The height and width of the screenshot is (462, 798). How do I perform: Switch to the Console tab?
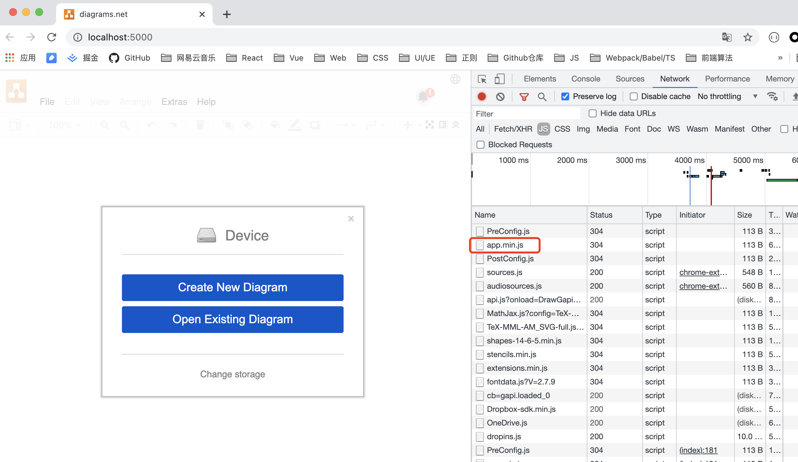(585, 79)
